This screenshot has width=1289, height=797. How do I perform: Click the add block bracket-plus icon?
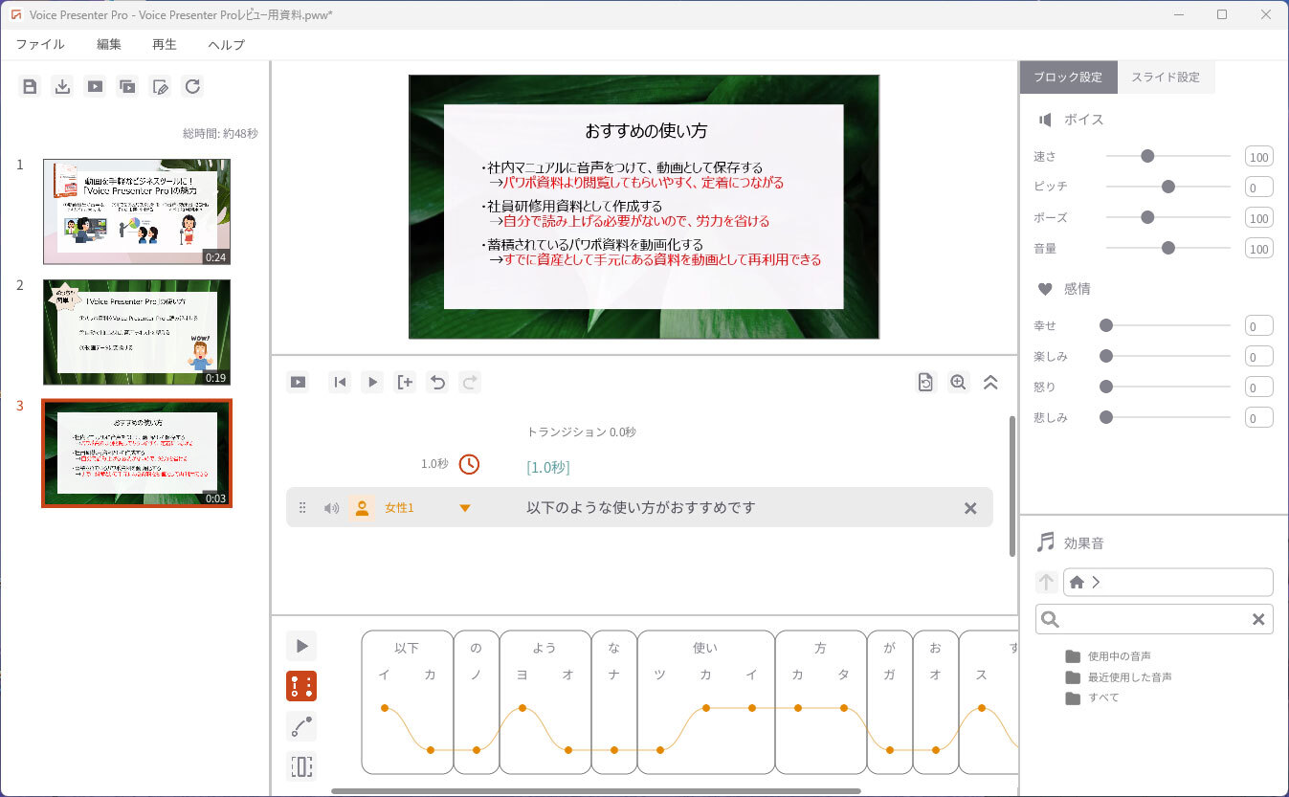(x=405, y=382)
